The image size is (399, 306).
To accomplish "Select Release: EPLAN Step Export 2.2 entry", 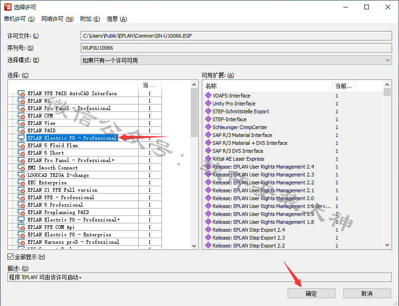I will point(249,246).
